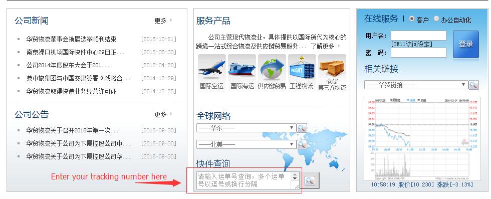Focus the 用户名 username input field
Screen dimensions: 491x199
[x=418, y=36]
